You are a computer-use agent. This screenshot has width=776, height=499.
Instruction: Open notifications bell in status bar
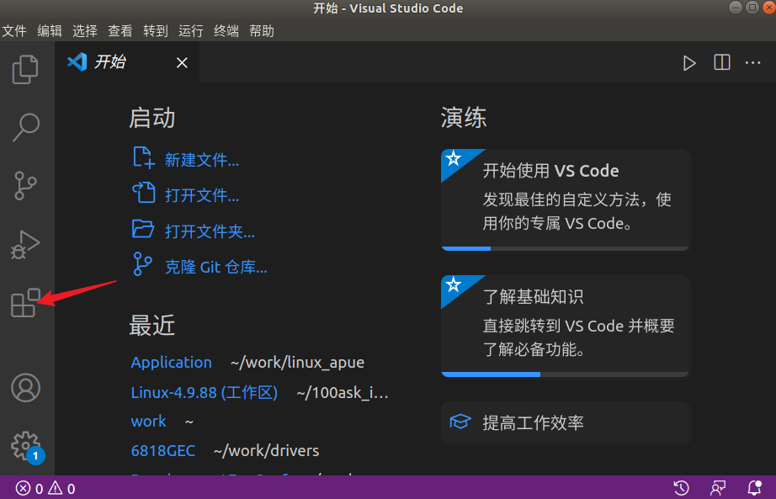click(x=754, y=488)
